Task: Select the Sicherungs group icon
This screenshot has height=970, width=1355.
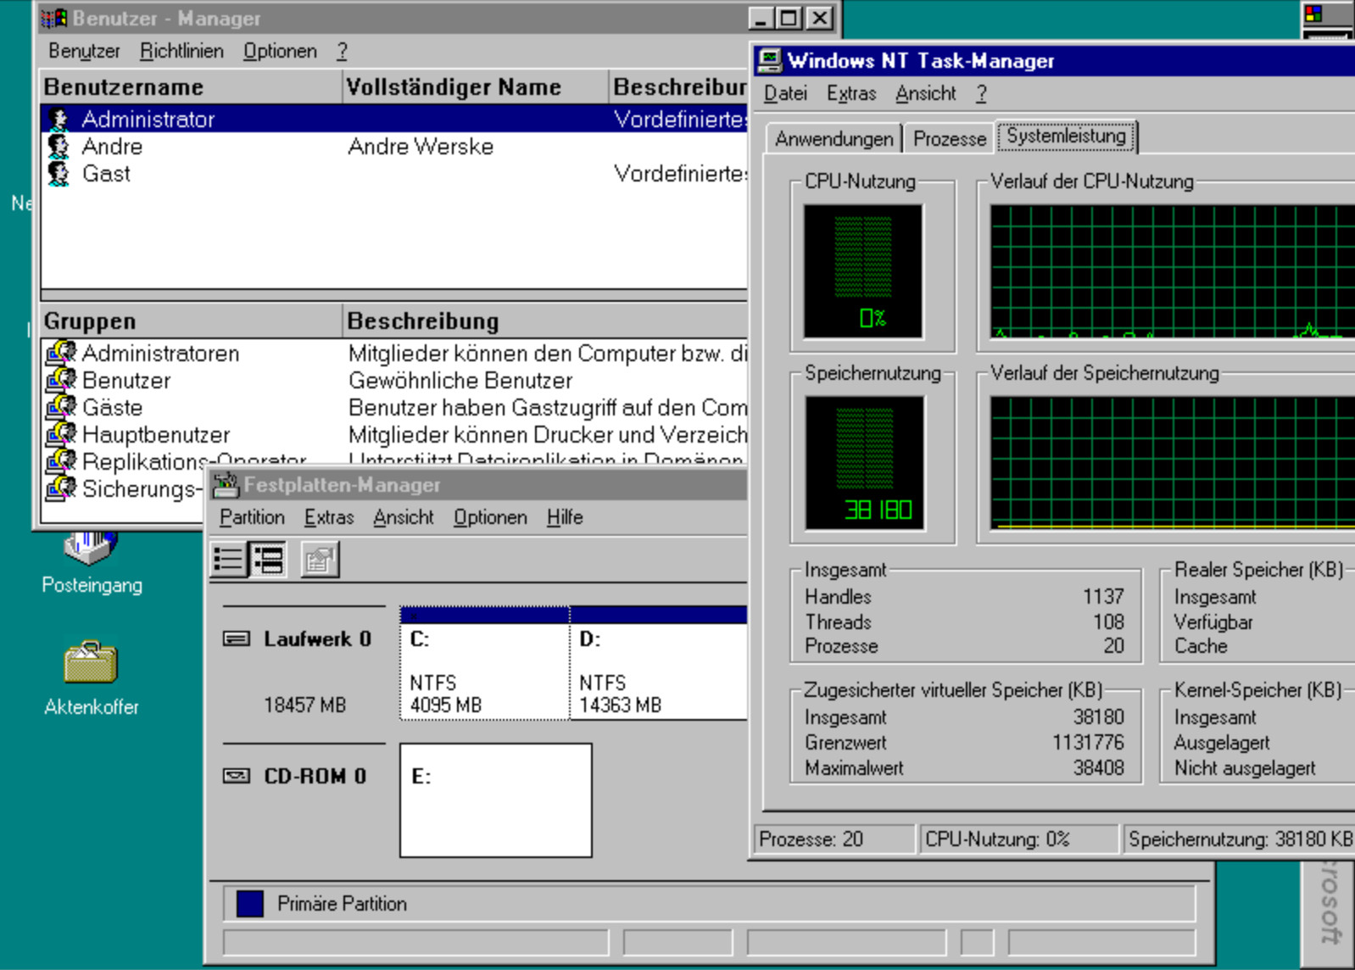Action: [60, 488]
